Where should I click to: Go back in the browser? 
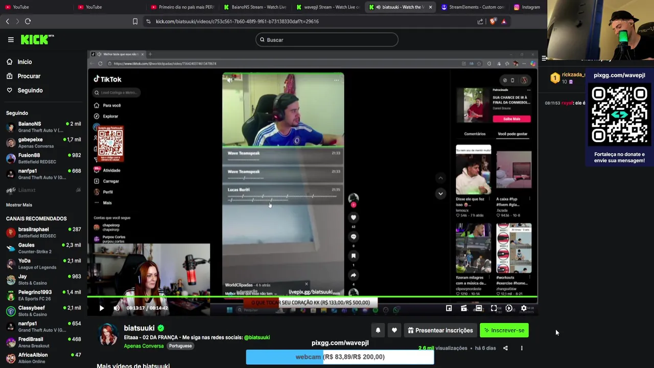[8, 21]
